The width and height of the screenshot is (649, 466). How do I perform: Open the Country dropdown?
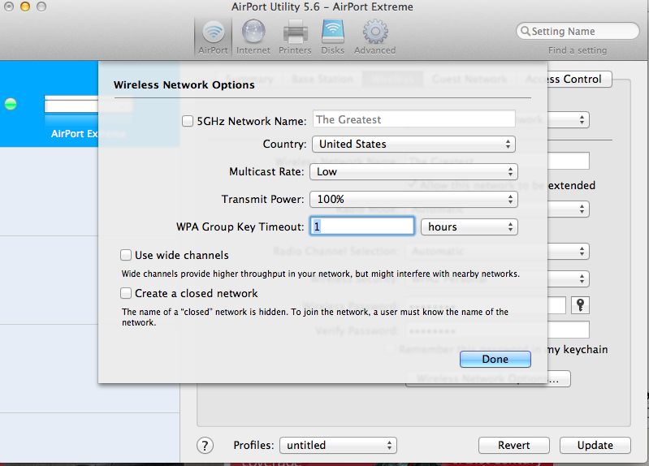(413, 144)
